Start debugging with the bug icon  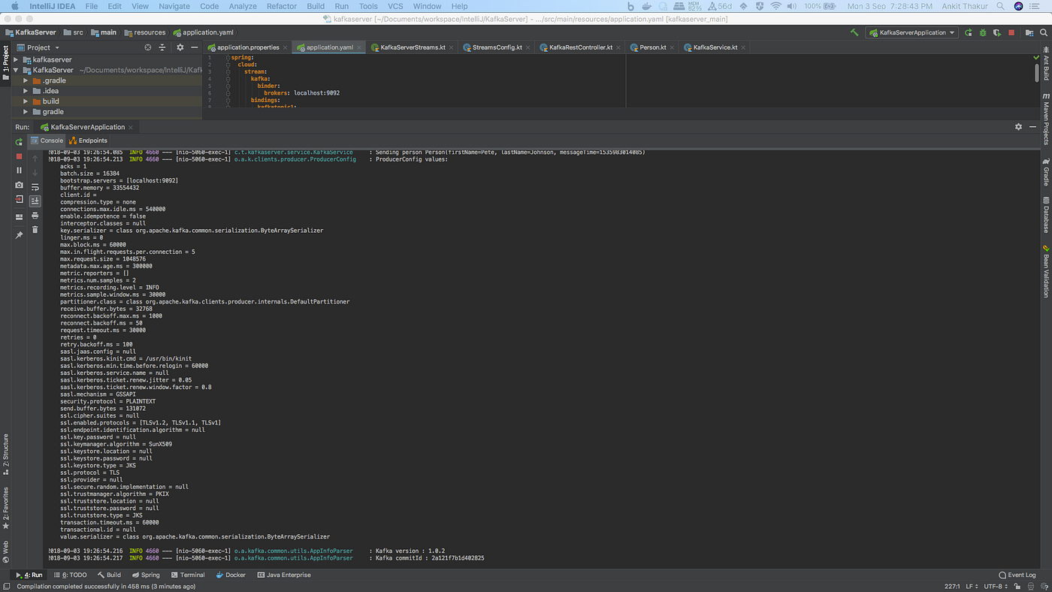(x=983, y=32)
